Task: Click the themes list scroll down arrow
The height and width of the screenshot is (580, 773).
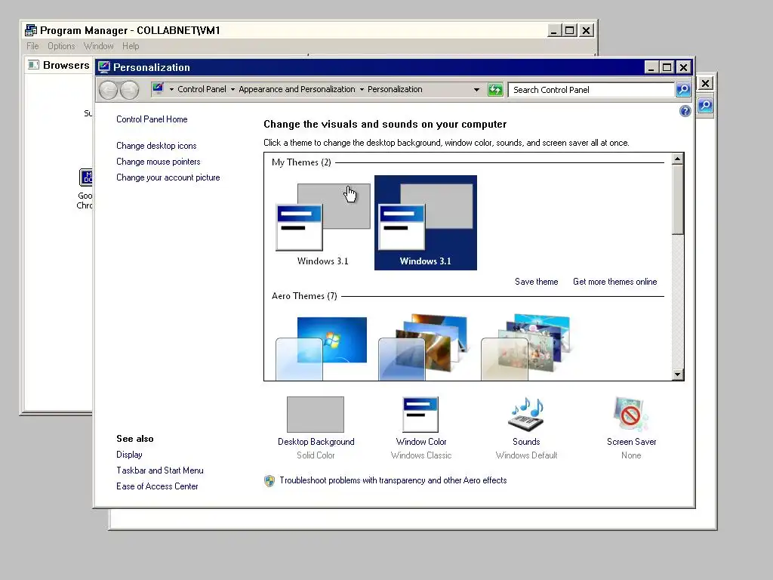Action: [x=677, y=375]
